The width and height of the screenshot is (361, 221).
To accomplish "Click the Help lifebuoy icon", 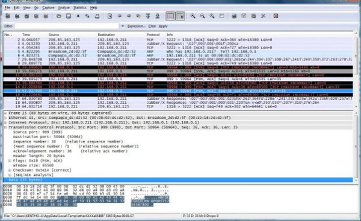I will [276, 16].
